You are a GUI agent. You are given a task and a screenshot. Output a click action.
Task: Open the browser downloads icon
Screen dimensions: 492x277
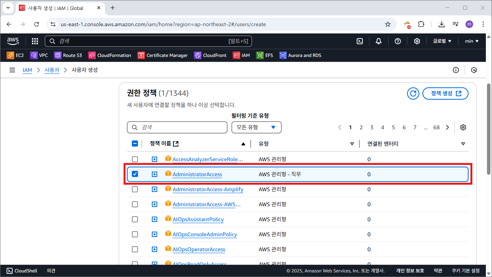coord(442,24)
